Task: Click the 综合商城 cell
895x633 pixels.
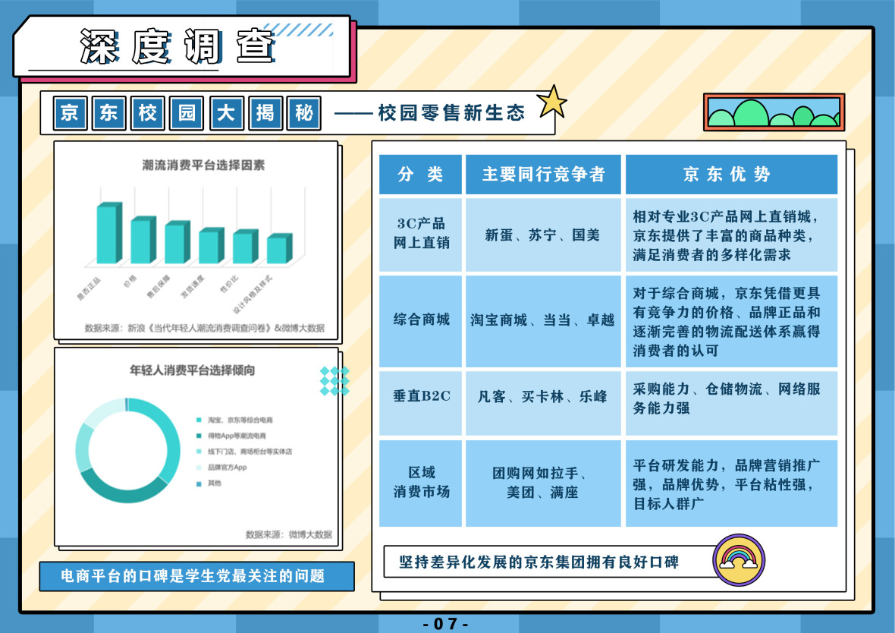Action: pos(421,321)
